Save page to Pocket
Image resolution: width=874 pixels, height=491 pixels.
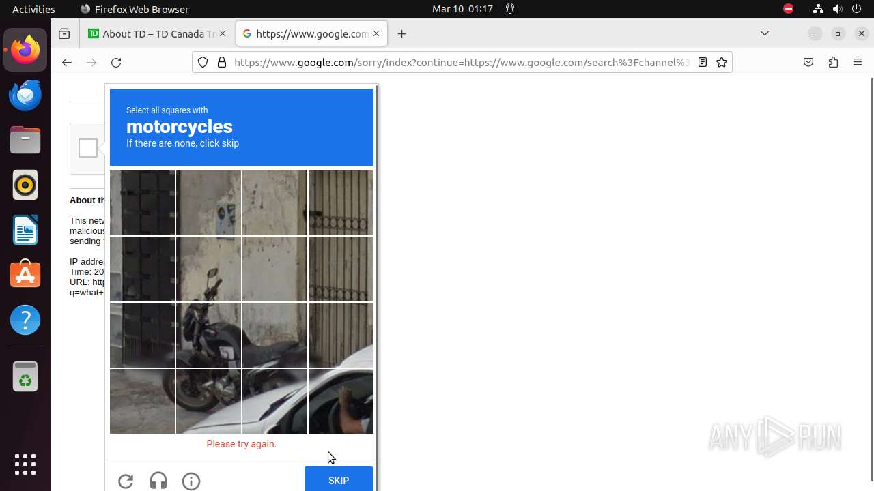pos(808,62)
